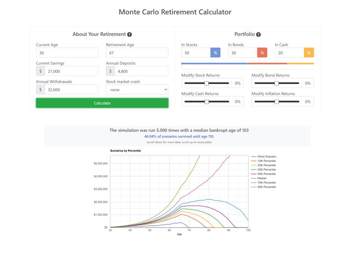The image size is (355, 266).
Task: Open the Stock market crash dropdown
Action: tap(137, 90)
